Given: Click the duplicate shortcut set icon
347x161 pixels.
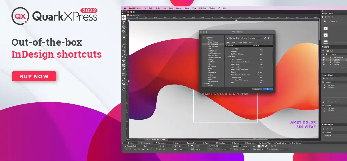Looking at the screenshot, I should point(265,38).
